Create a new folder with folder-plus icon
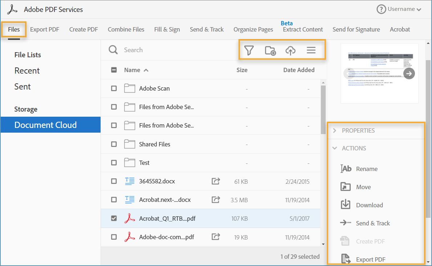This screenshot has width=432, height=266. (x=270, y=51)
